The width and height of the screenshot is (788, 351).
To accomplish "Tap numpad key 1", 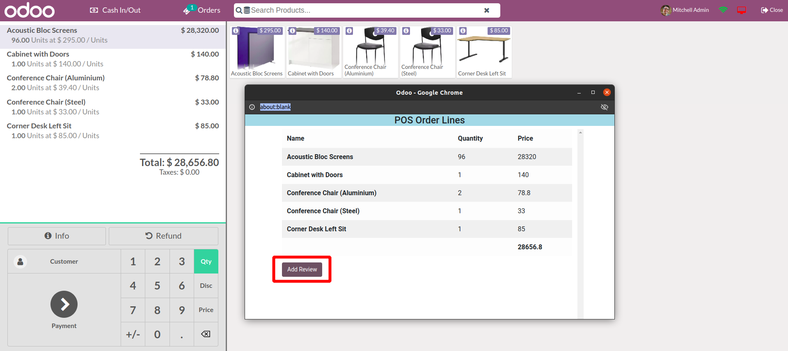I will coord(133,261).
